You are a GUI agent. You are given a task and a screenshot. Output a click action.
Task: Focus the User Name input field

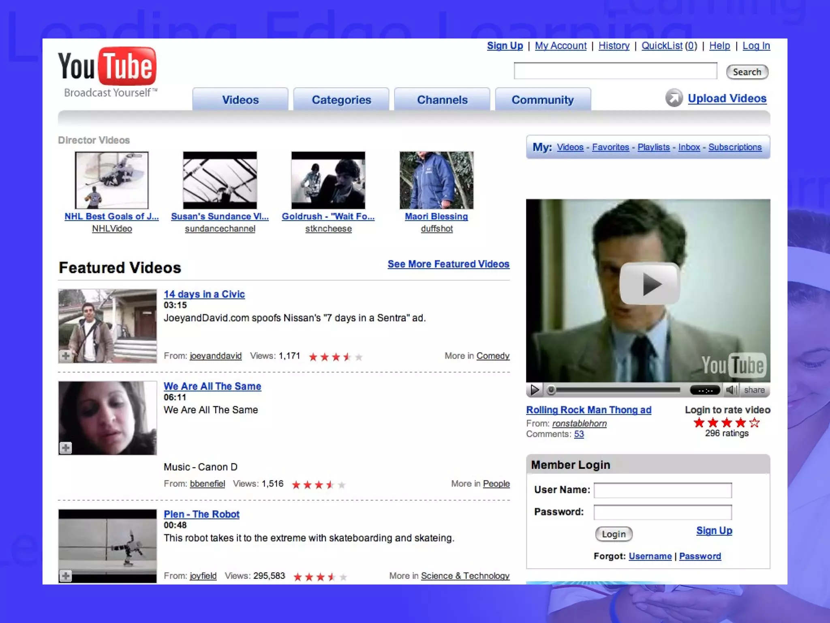(662, 490)
